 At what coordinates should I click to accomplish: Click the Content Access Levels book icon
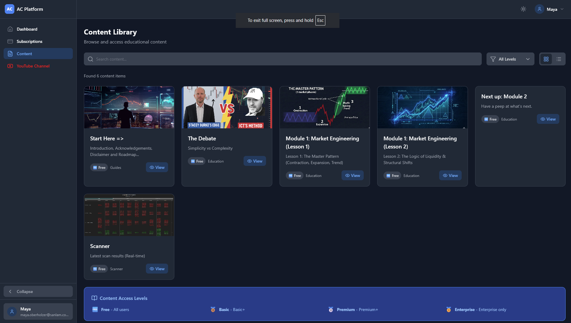pos(94,298)
